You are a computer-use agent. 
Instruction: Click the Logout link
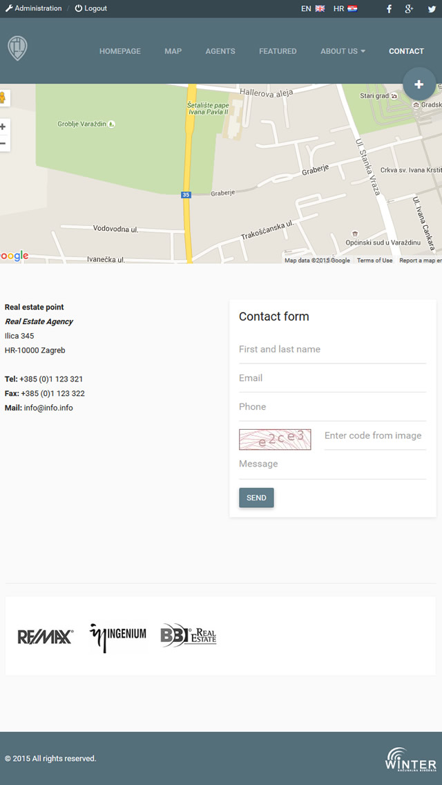[91, 8]
